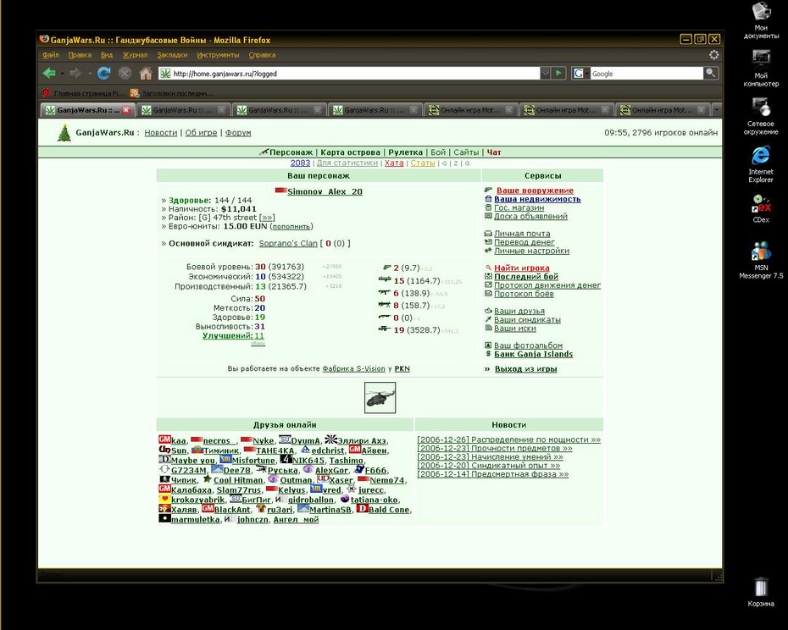Click the Карта острова navigation link

coord(350,152)
